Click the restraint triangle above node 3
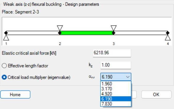Screen dimensions: 174x109 point(113,28)
